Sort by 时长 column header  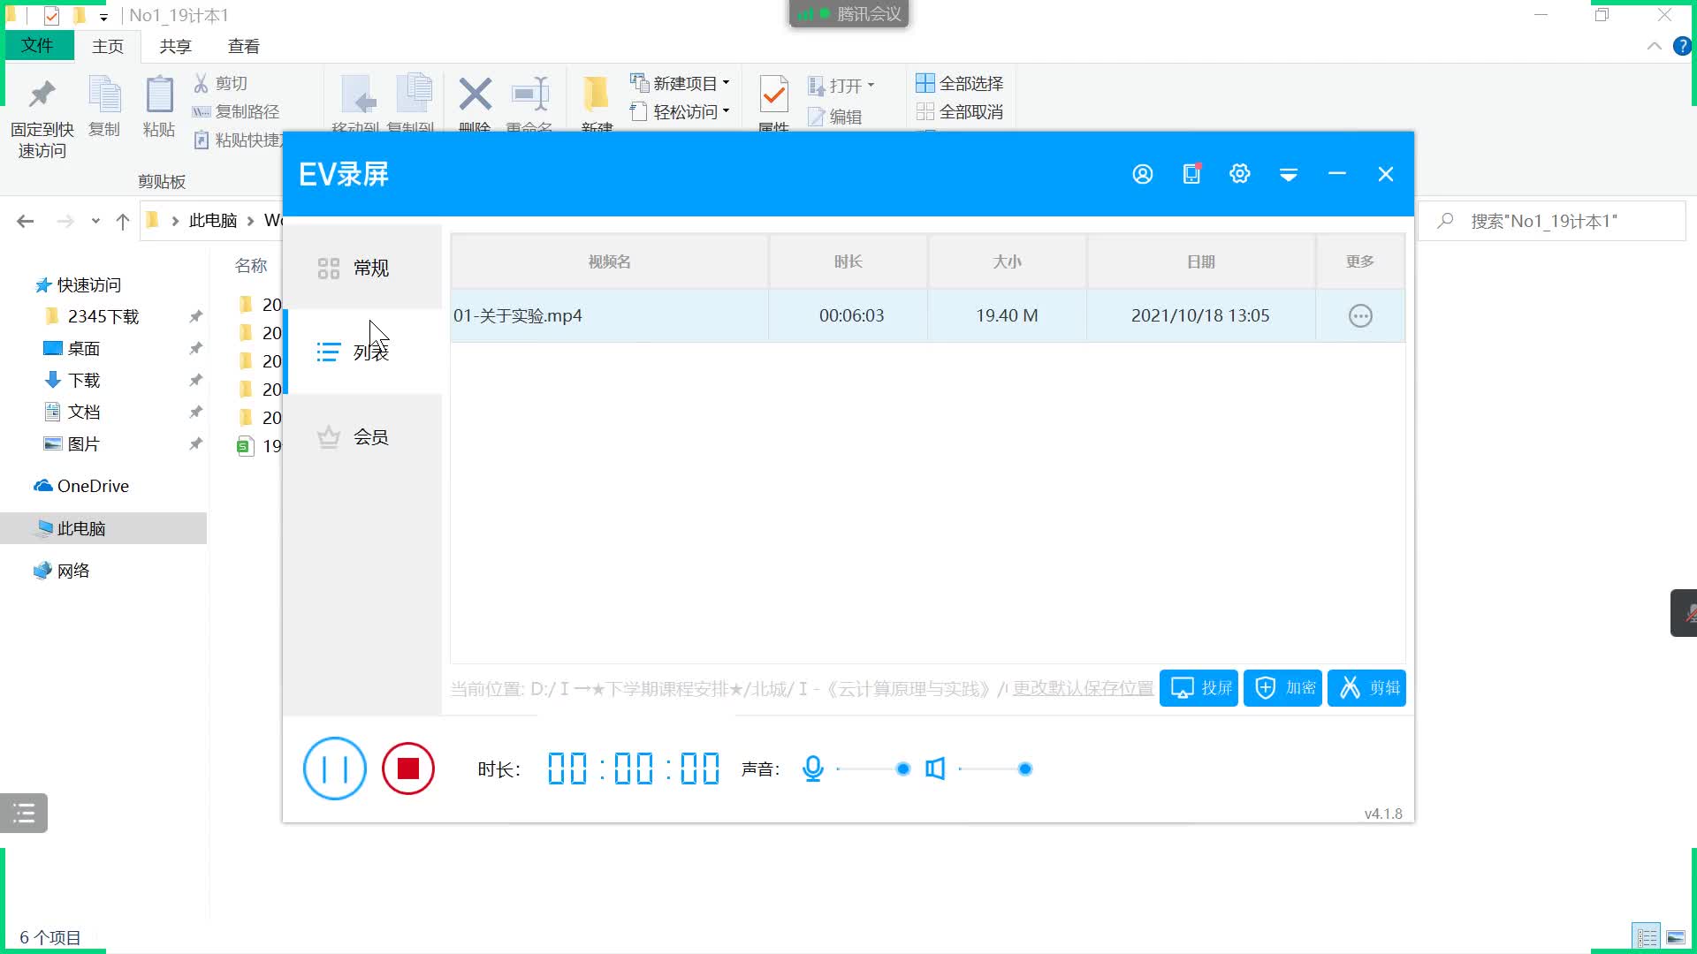[848, 261]
